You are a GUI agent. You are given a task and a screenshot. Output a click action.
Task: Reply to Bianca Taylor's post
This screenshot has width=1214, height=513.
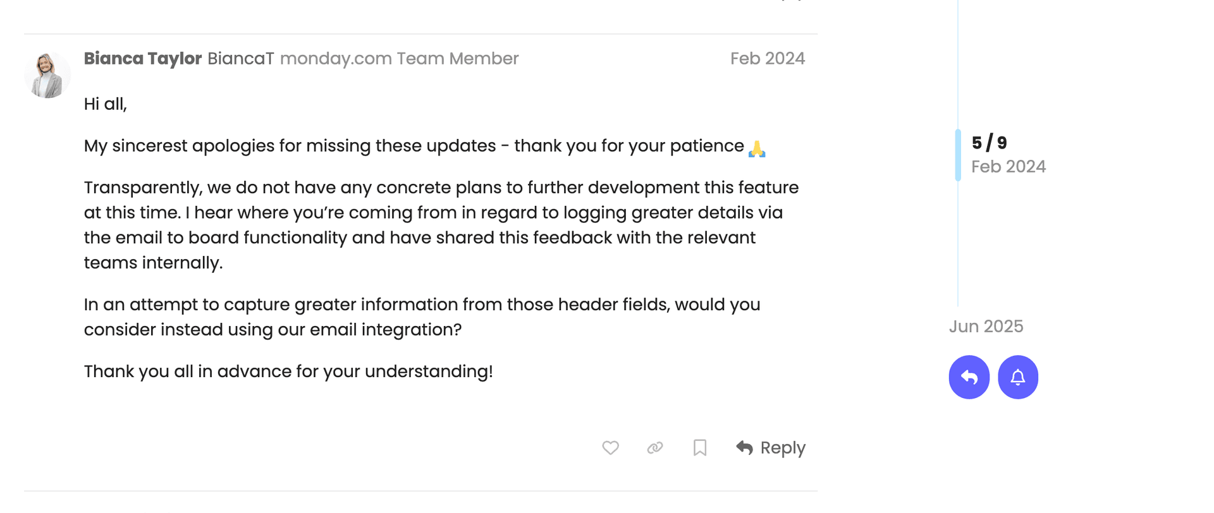pos(783,447)
